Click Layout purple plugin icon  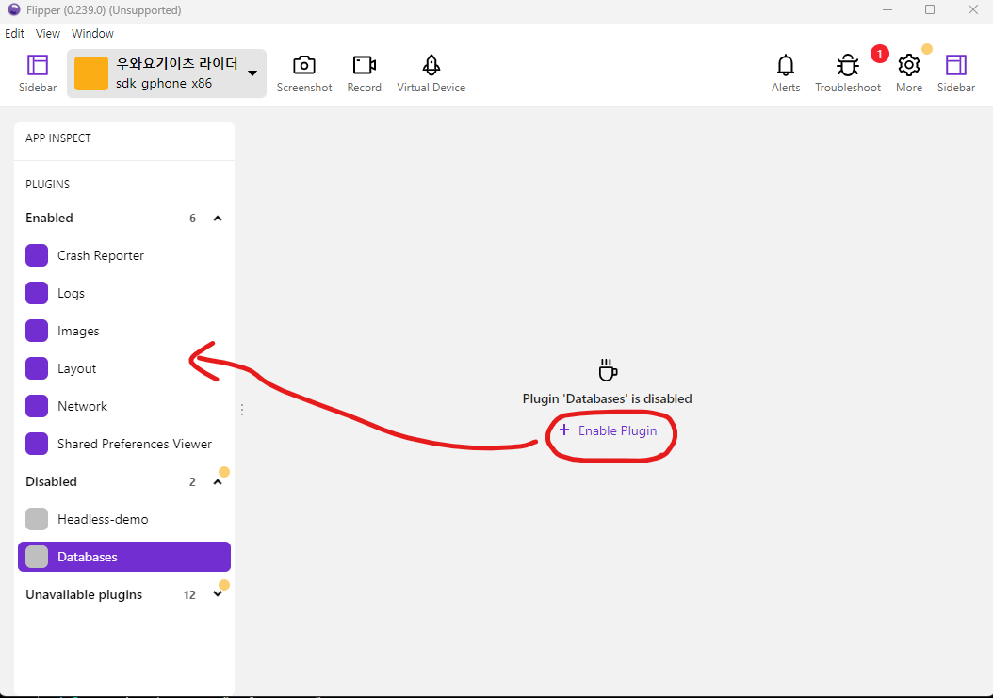(37, 368)
